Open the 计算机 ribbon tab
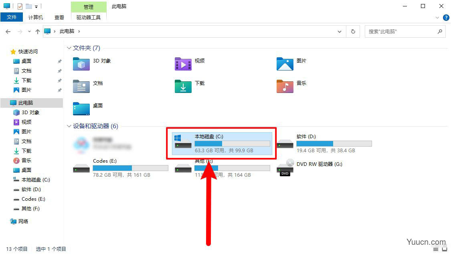 click(36, 18)
